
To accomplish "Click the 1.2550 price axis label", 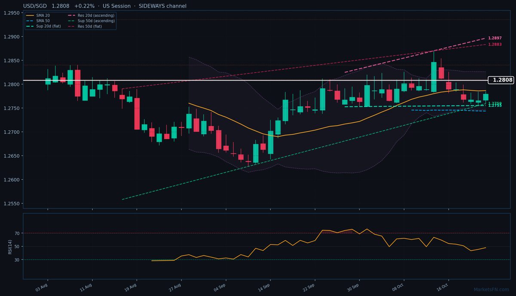I will tap(12, 203).
